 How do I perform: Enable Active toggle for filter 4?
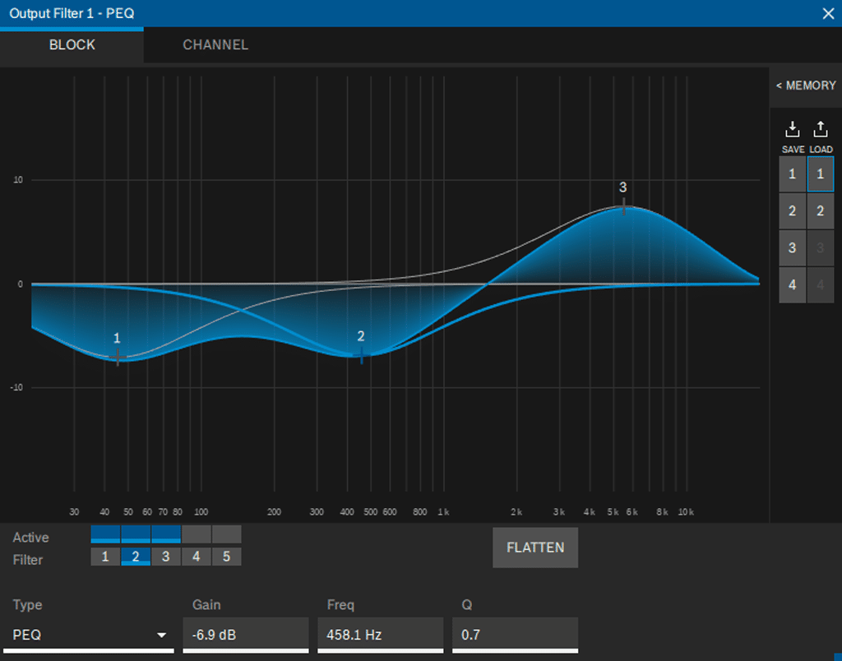(196, 534)
